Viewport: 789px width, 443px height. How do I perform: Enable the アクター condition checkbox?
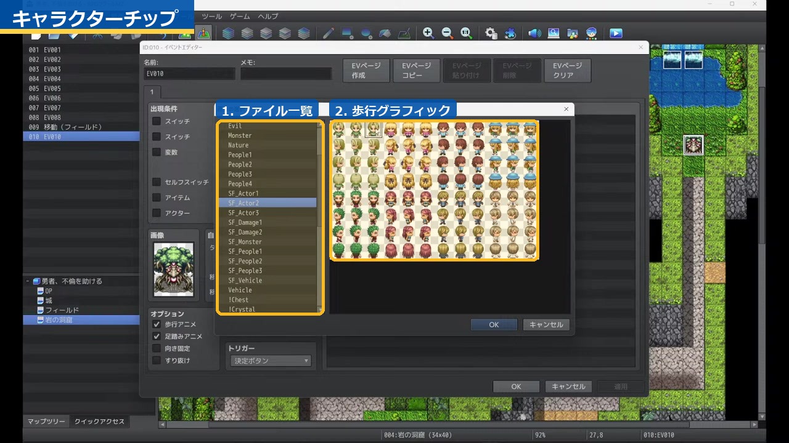click(x=157, y=213)
